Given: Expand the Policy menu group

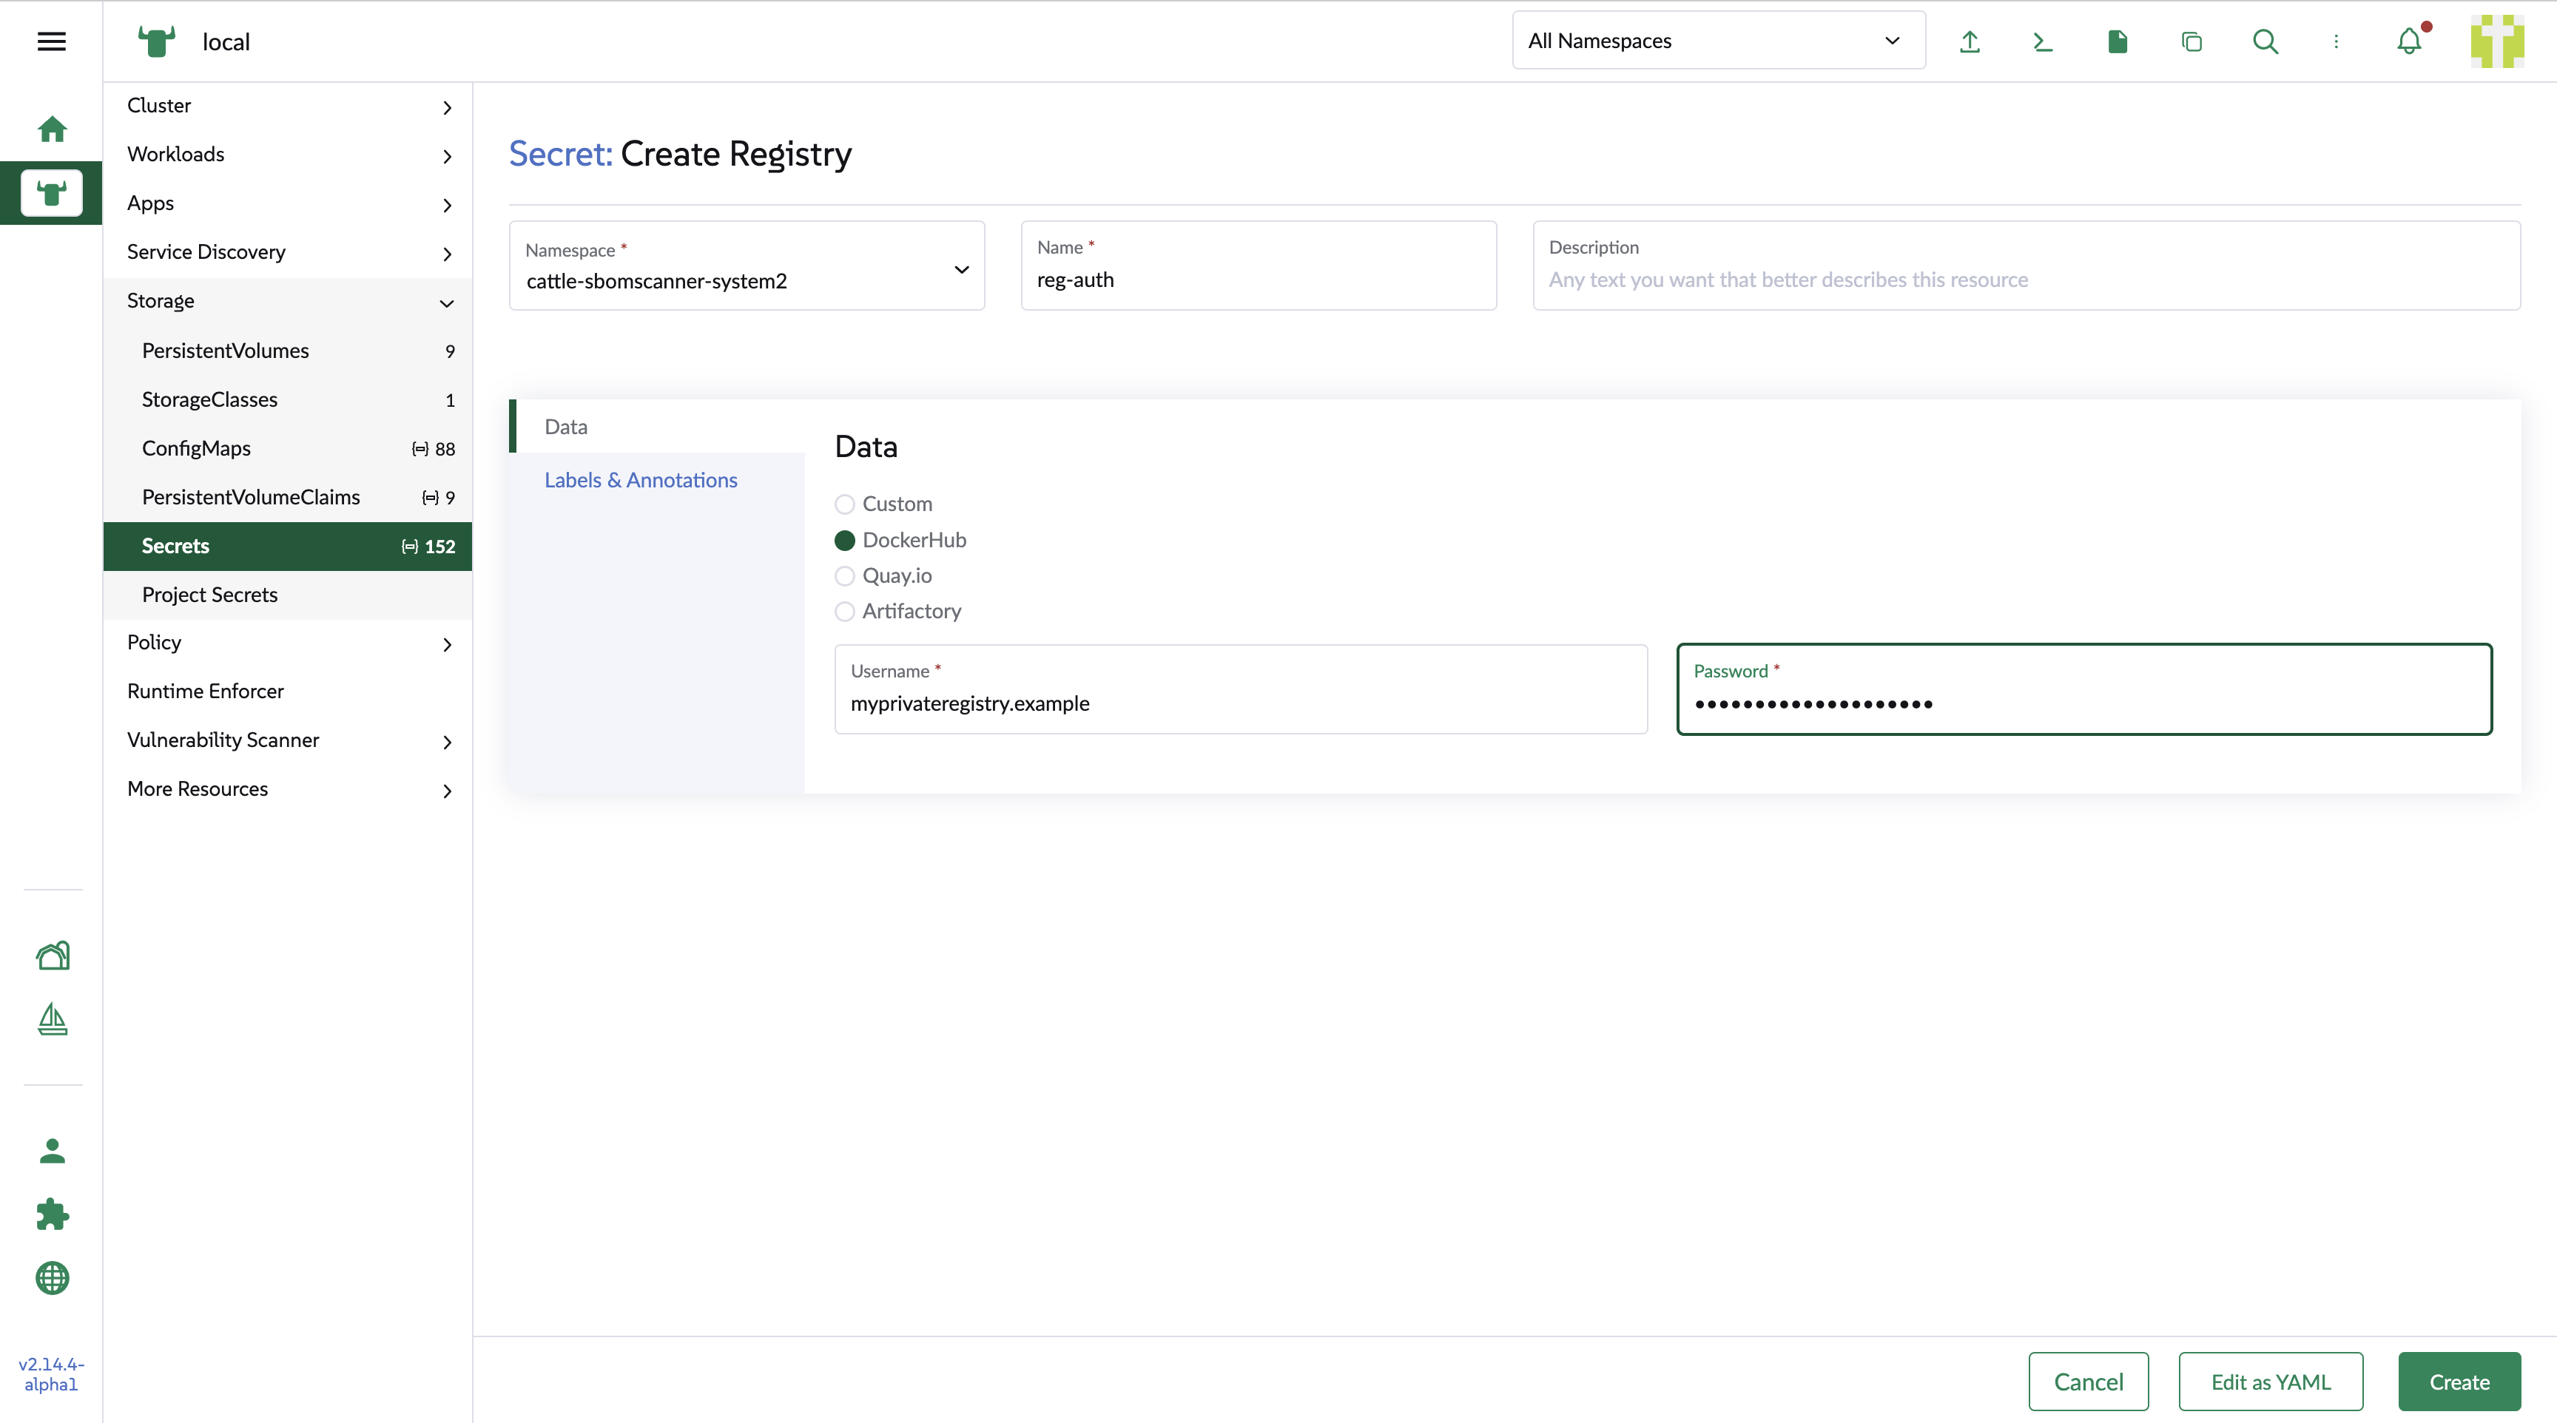Looking at the screenshot, I should [288, 643].
